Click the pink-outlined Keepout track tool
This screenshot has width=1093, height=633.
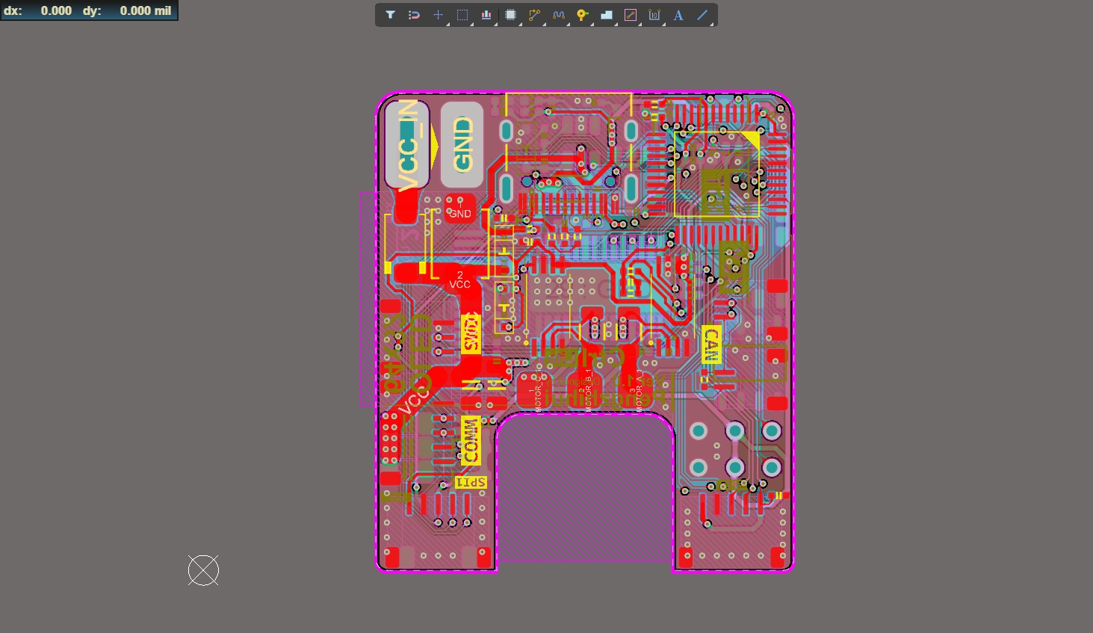631,15
